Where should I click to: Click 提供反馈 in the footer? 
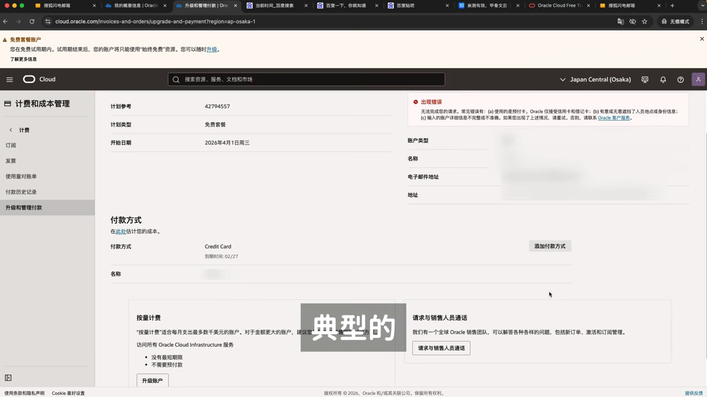694,393
